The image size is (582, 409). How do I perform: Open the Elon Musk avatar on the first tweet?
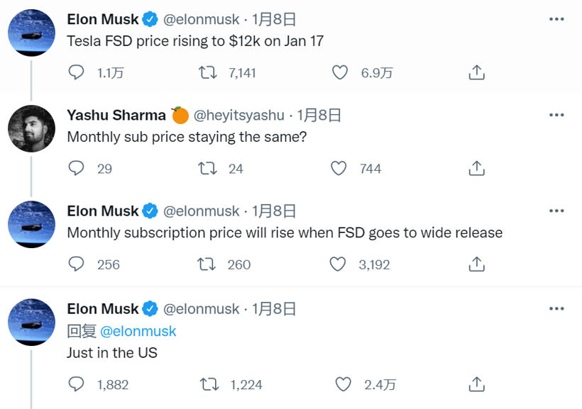31,33
